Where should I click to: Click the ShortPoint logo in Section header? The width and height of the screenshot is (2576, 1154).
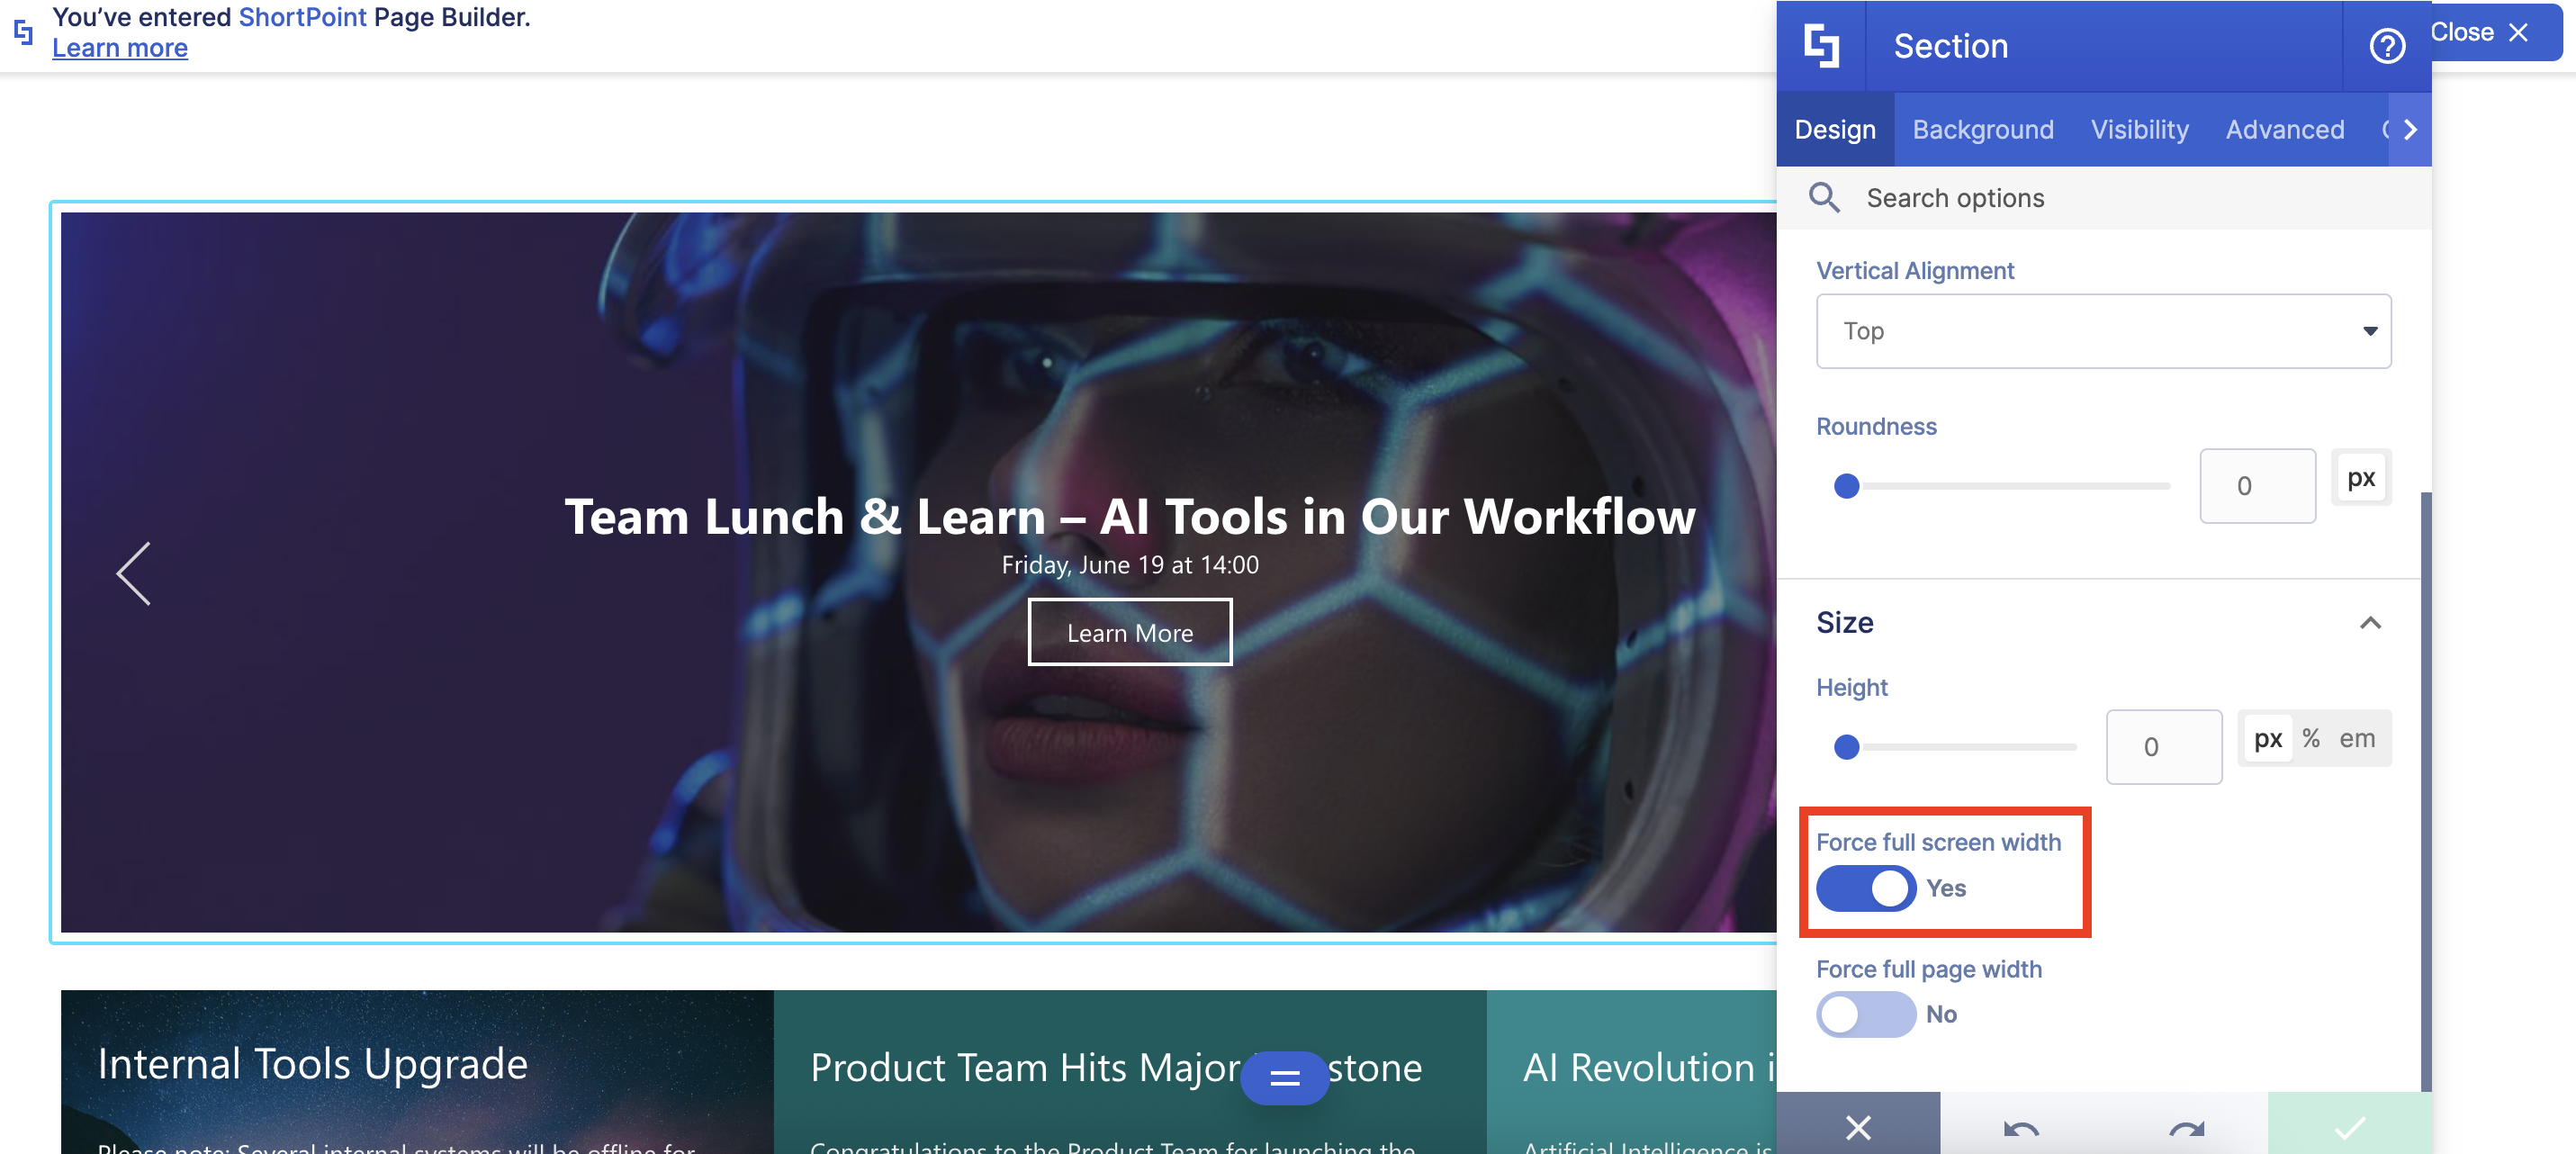coord(1820,46)
